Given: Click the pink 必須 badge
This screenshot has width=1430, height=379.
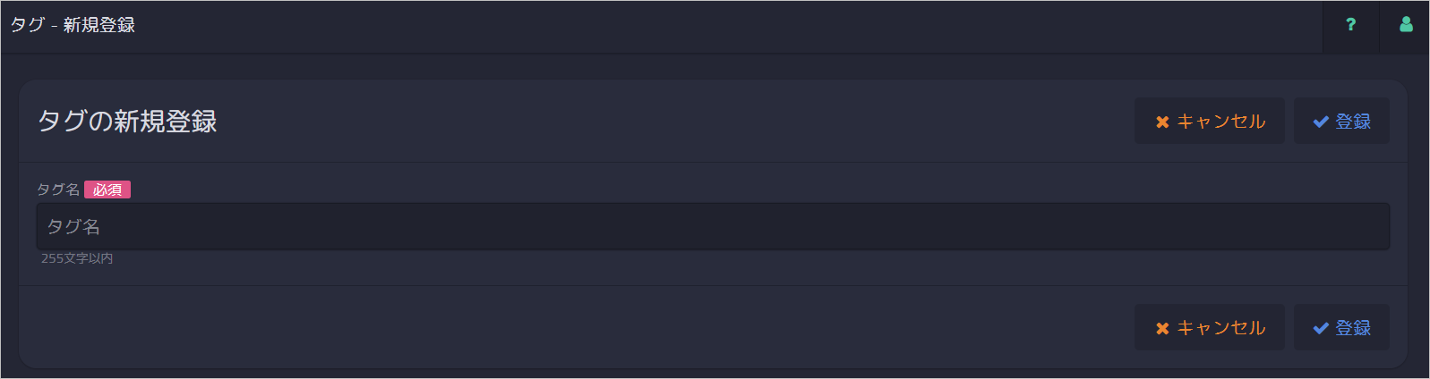Looking at the screenshot, I should 107,189.
